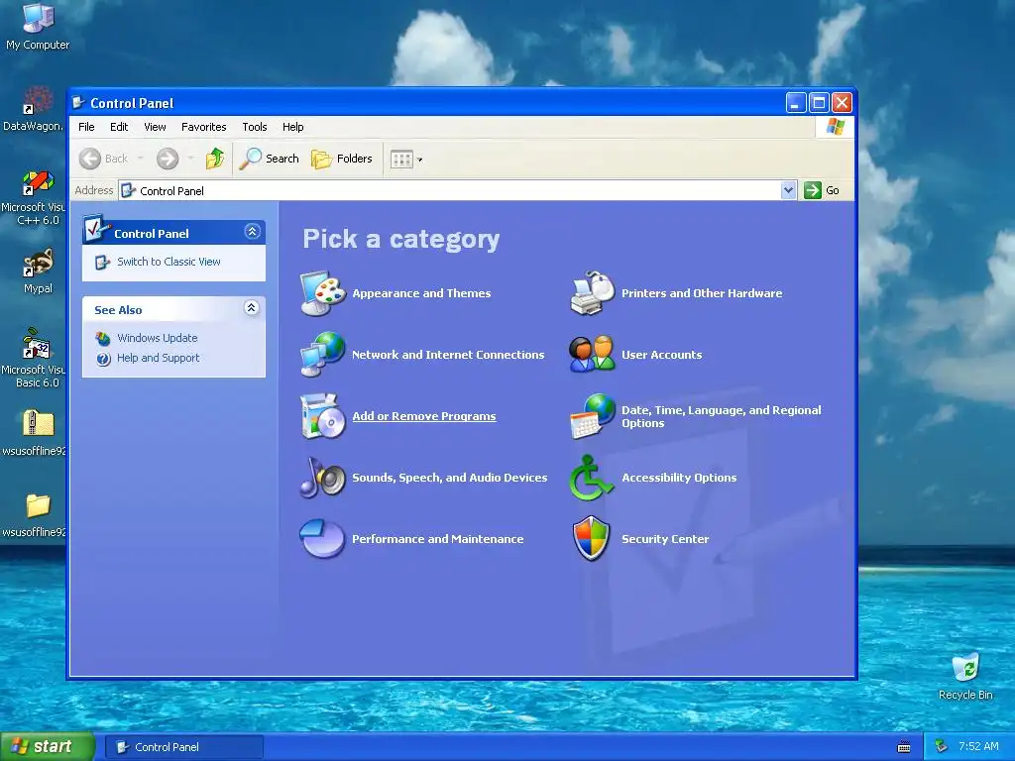The height and width of the screenshot is (761, 1015).
Task: Open Accessibility Options link
Action: click(679, 478)
